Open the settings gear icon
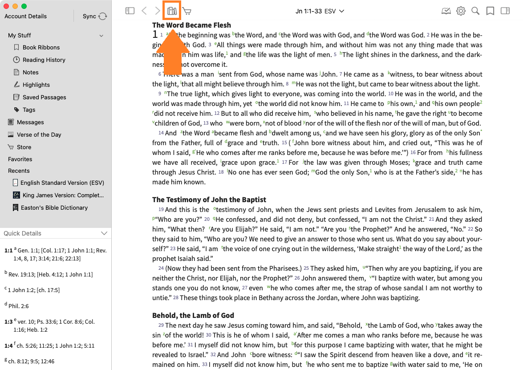Screen dimensions: 523x370 click(x=461, y=11)
